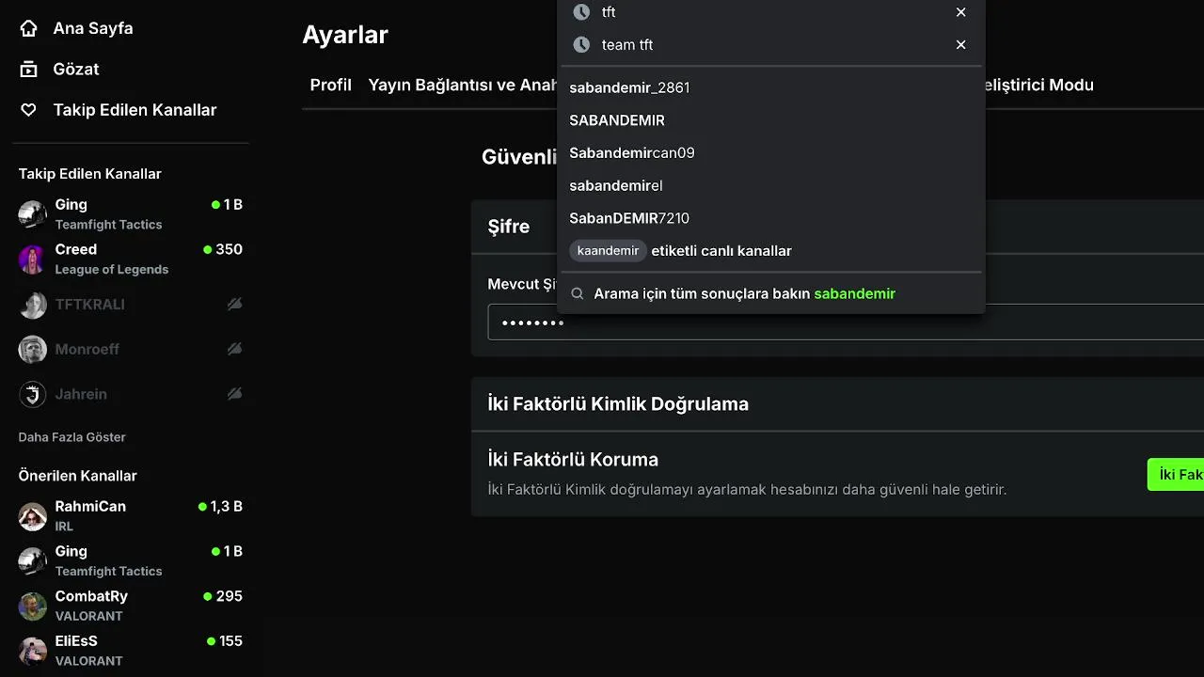Remove the 'team tft' search history entry
Viewport: 1204px width, 677px height.
point(960,44)
